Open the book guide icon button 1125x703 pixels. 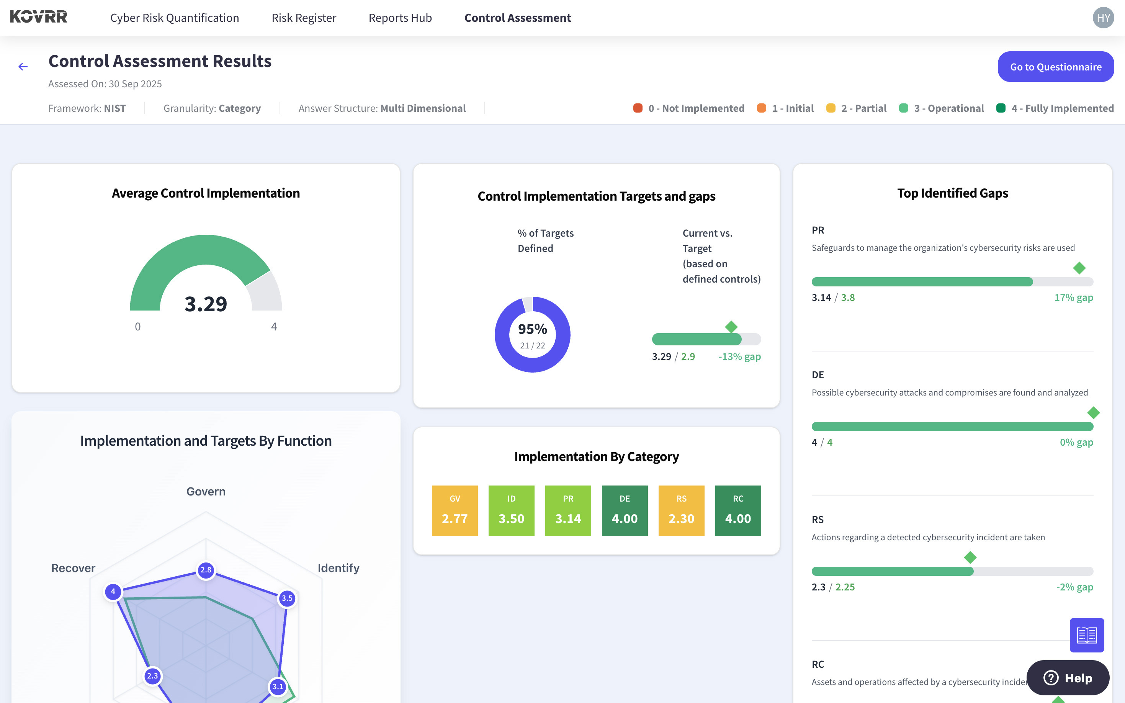tap(1086, 635)
